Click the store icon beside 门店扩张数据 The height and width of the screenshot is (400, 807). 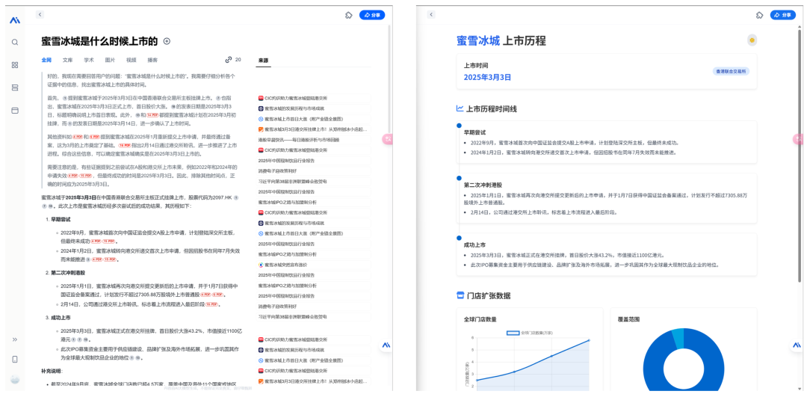[x=460, y=295]
